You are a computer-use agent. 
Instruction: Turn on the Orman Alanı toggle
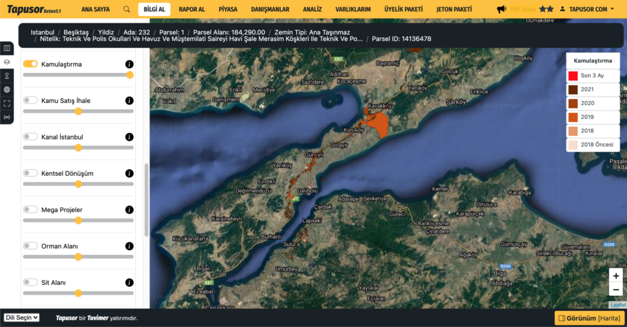pos(30,246)
